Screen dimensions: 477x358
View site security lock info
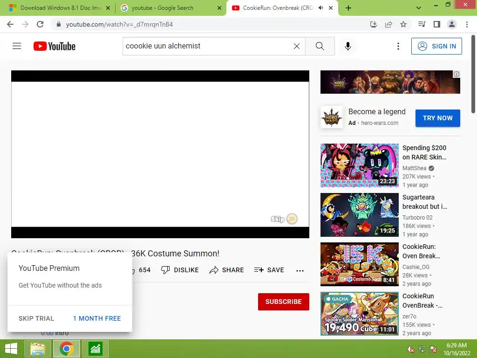click(x=59, y=24)
